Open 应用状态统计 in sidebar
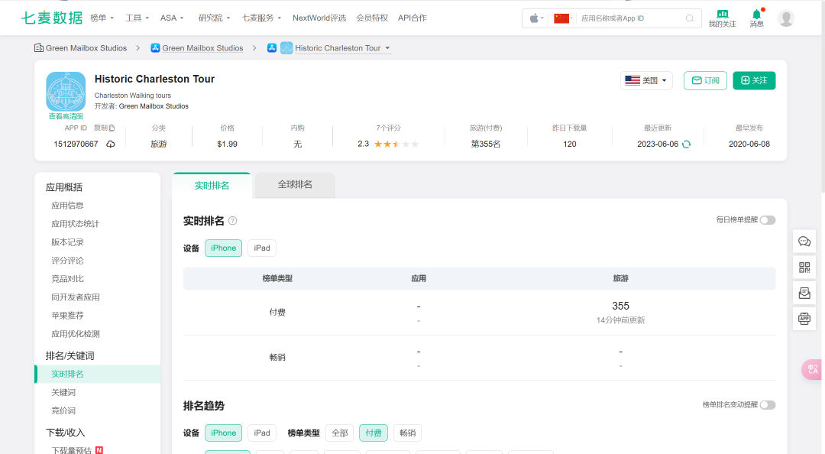 point(75,224)
